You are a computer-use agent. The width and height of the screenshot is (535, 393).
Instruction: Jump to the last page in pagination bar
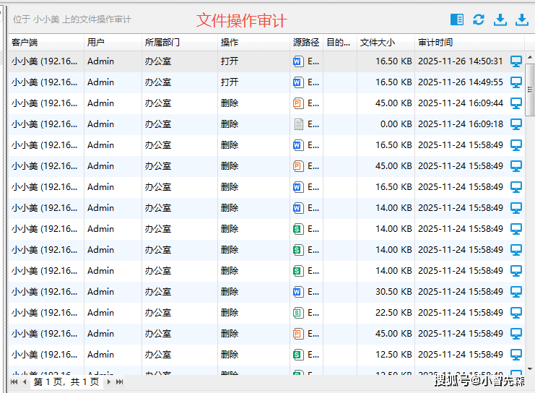(120, 381)
